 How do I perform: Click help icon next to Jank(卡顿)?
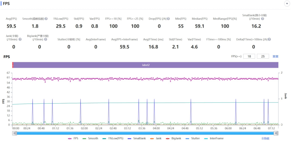pos(20,39)
